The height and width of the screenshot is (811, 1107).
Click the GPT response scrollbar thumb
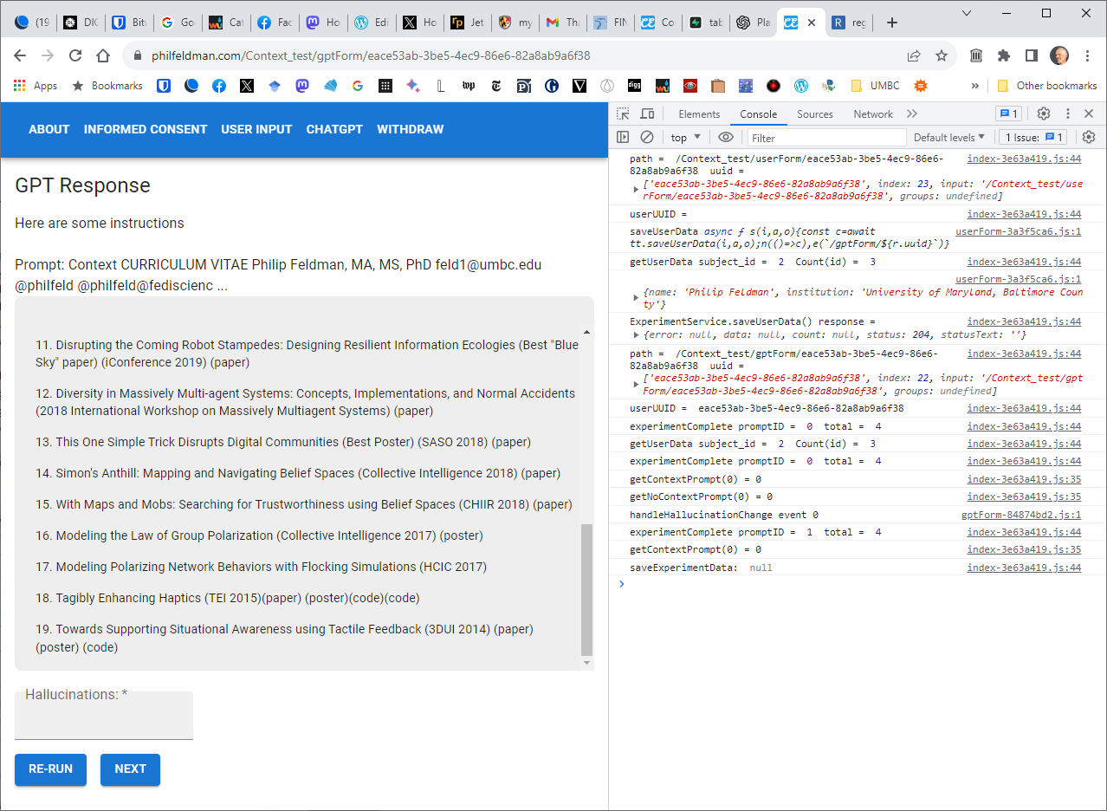[x=586, y=589]
